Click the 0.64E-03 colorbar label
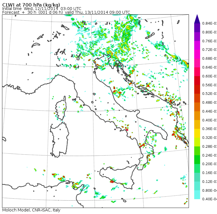The image size is (217, 214). point(210,67)
